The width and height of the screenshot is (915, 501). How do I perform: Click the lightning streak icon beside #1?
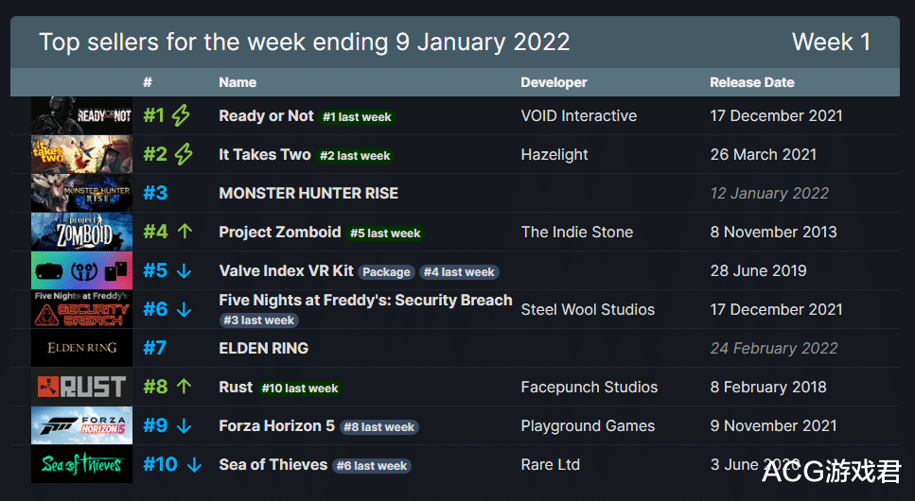point(181,116)
